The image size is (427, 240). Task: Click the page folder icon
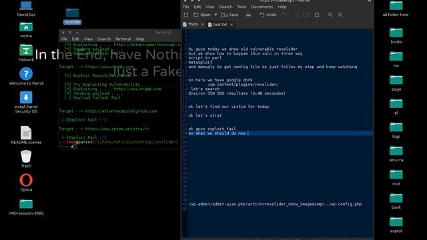396,83
